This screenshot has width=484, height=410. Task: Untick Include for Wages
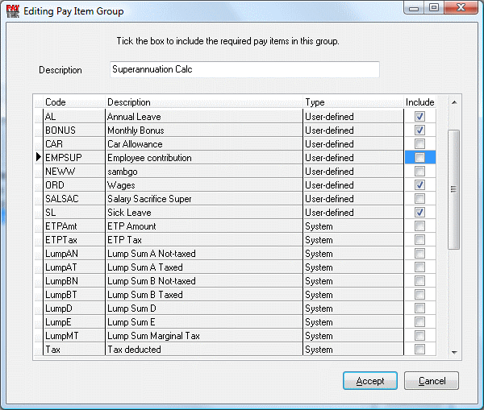(419, 185)
